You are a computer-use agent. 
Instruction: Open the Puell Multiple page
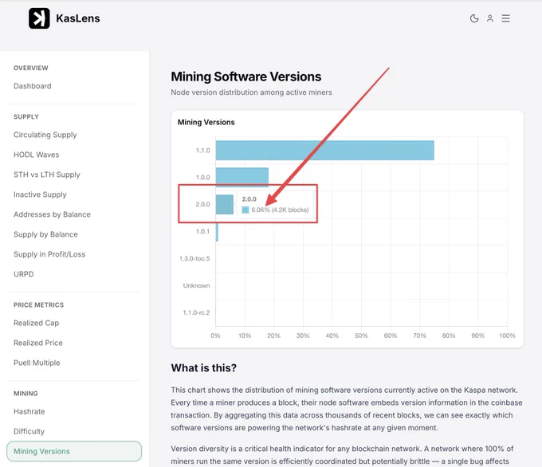pyautogui.click(x=37, y=363)
